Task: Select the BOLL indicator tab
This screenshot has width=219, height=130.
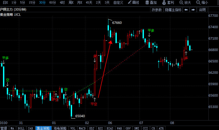Action: point(21,128)
